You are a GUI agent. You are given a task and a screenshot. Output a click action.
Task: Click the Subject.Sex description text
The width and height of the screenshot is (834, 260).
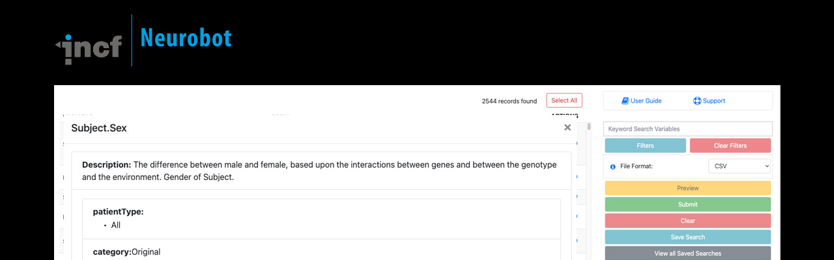click(x=319, y=171)
